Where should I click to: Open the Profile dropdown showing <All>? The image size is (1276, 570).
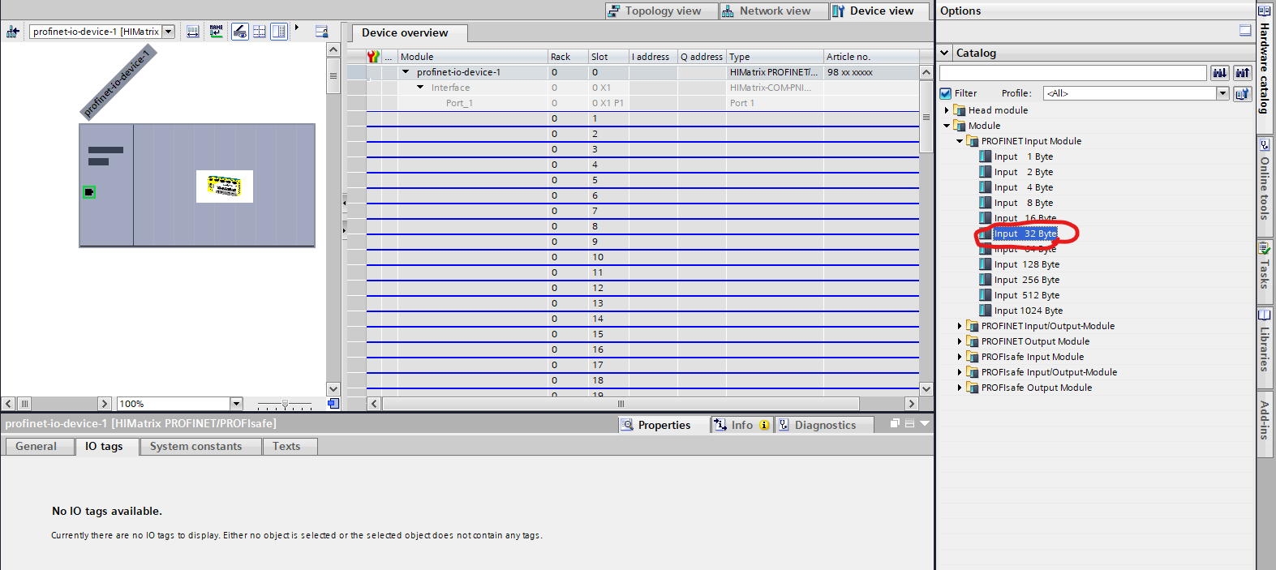click(1222, 94)
